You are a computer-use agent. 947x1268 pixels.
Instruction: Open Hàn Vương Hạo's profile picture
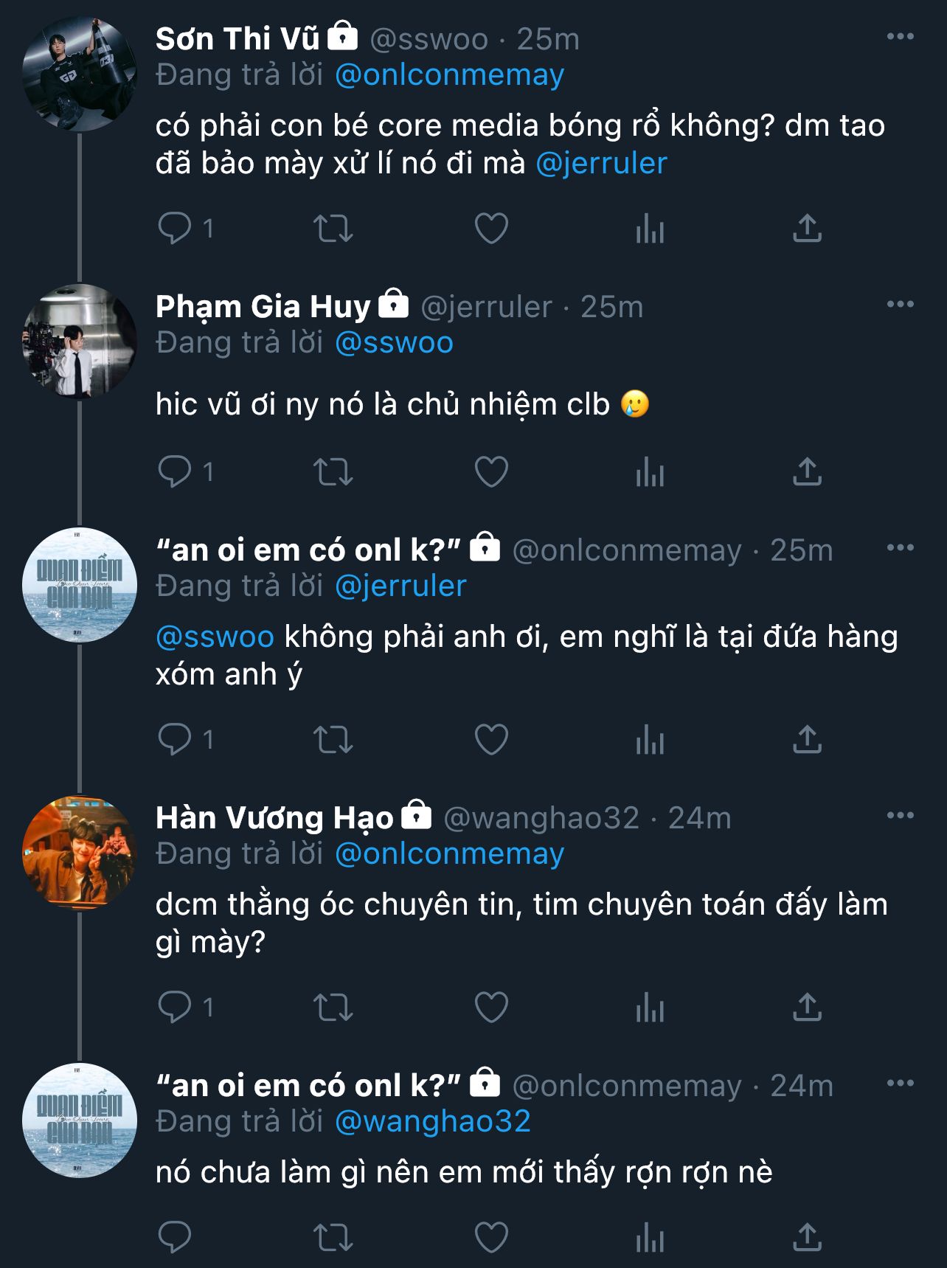point(80,852)
